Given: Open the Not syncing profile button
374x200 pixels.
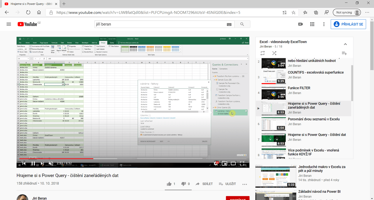Looking at the screenshot, I should 347,13.
